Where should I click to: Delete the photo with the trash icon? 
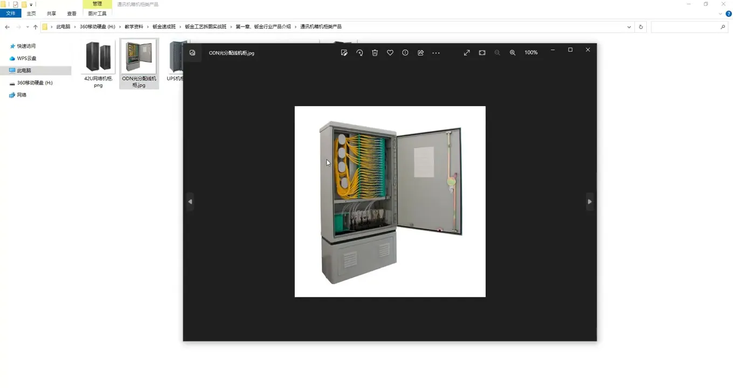[375, 53]
